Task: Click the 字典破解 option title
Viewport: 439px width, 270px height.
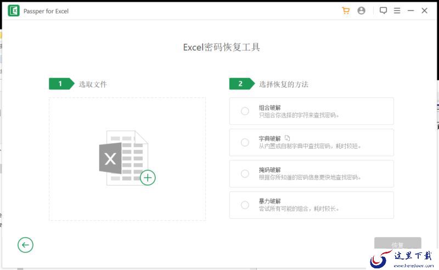Action: coord(269,139)
